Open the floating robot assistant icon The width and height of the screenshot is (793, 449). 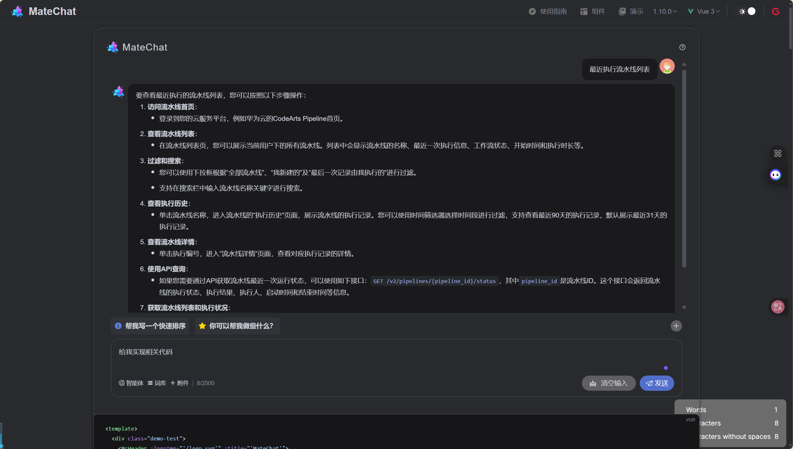[x=775, y=175]
